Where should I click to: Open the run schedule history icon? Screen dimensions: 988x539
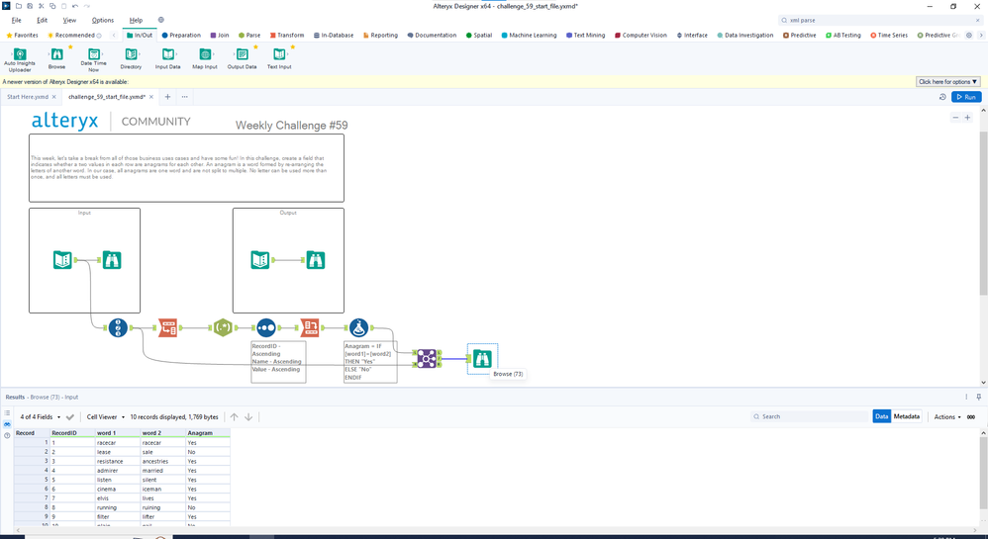[942, 97]
